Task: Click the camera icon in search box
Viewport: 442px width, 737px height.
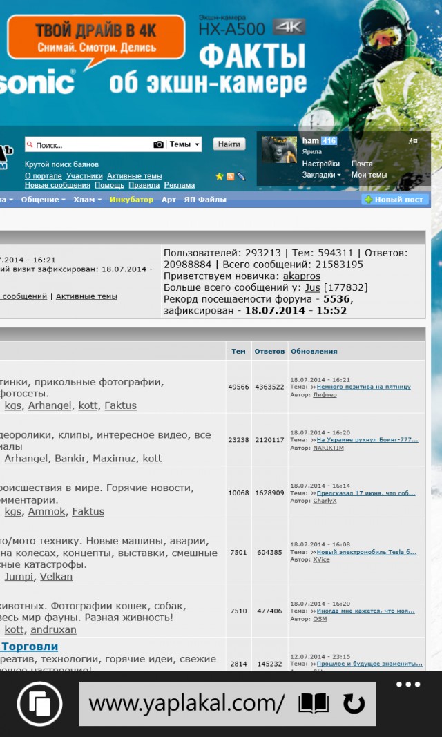Action: pyautogui.click(x=158, y=145)
